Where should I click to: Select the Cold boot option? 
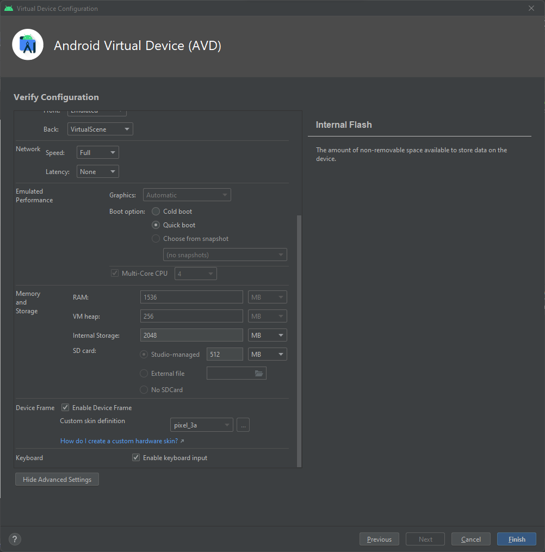pos(156,211)
